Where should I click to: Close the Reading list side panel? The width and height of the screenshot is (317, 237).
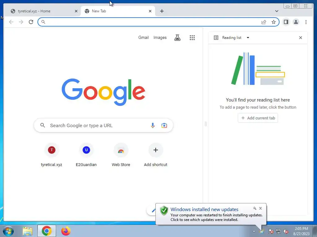coord(300,38)
